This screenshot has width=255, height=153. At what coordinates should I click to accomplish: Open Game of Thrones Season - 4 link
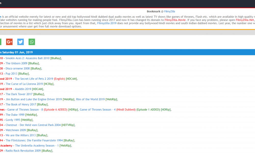[98, 110]
